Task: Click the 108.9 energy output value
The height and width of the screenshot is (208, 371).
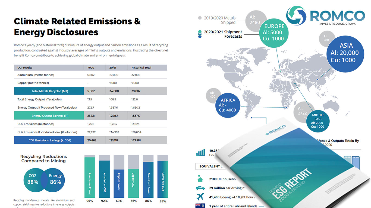Action: click(113, 99)
